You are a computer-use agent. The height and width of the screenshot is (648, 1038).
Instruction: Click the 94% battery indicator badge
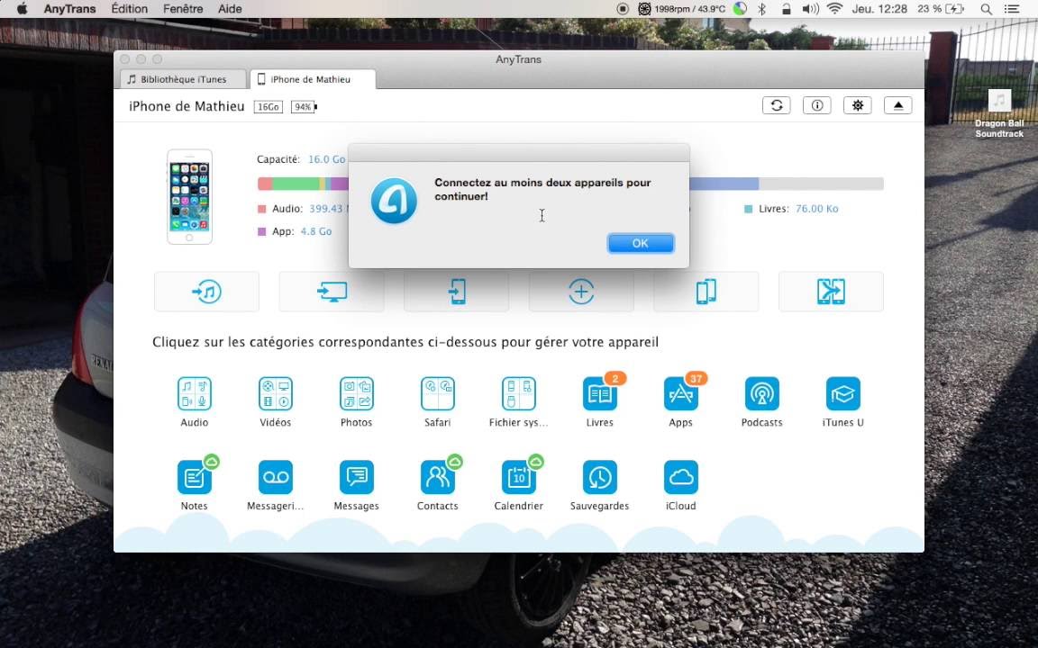[304, 107]
